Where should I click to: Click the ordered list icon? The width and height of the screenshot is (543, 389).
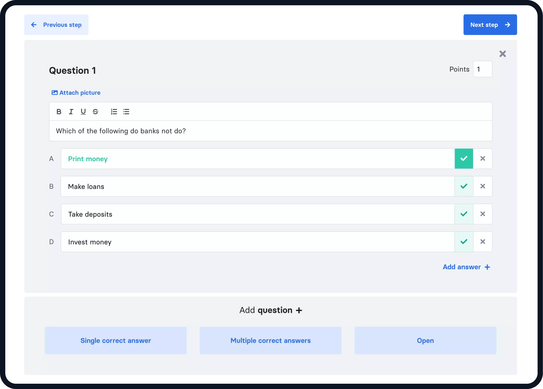click(114, 112)
